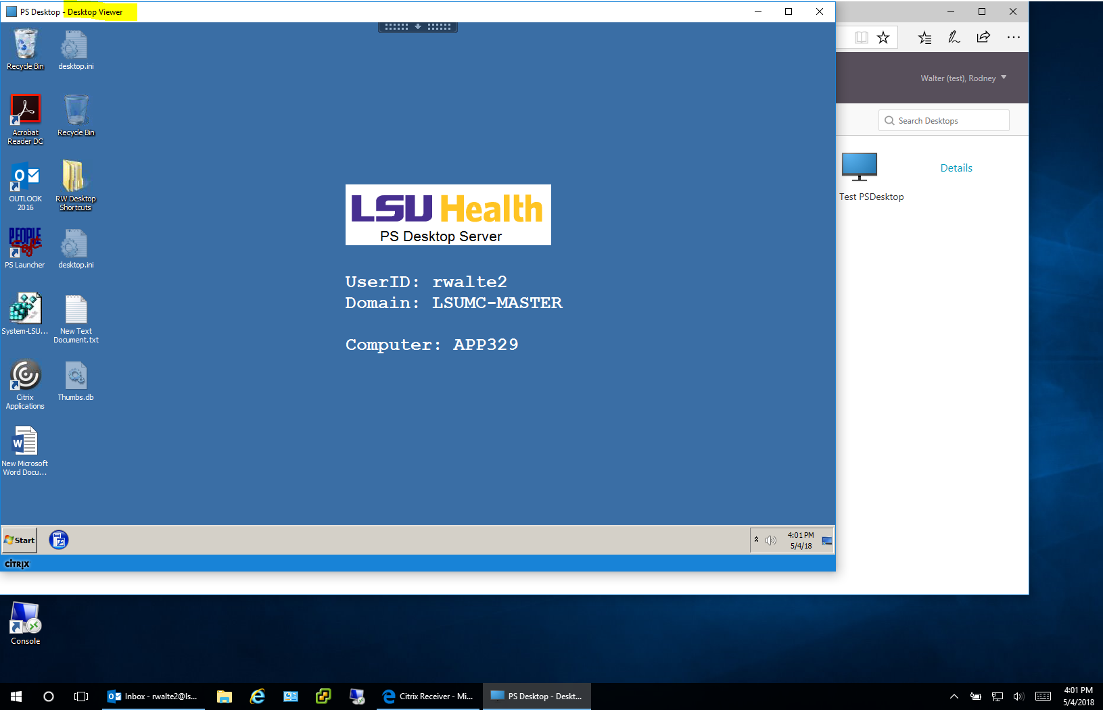This screenshot has width=1103, height=710.
Task: Expand the Citrix Desktop Viewer toolbar handle
Action: point(418,27)
